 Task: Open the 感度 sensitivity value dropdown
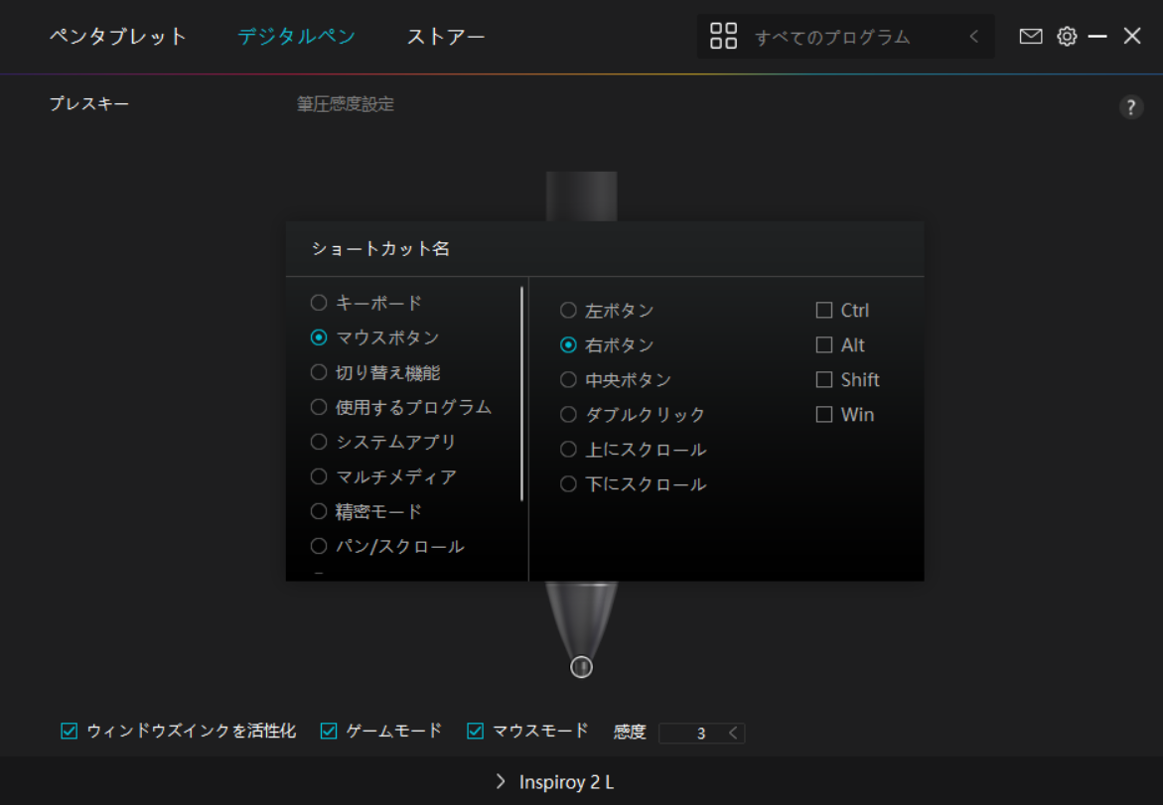click(x=733, y=733)
